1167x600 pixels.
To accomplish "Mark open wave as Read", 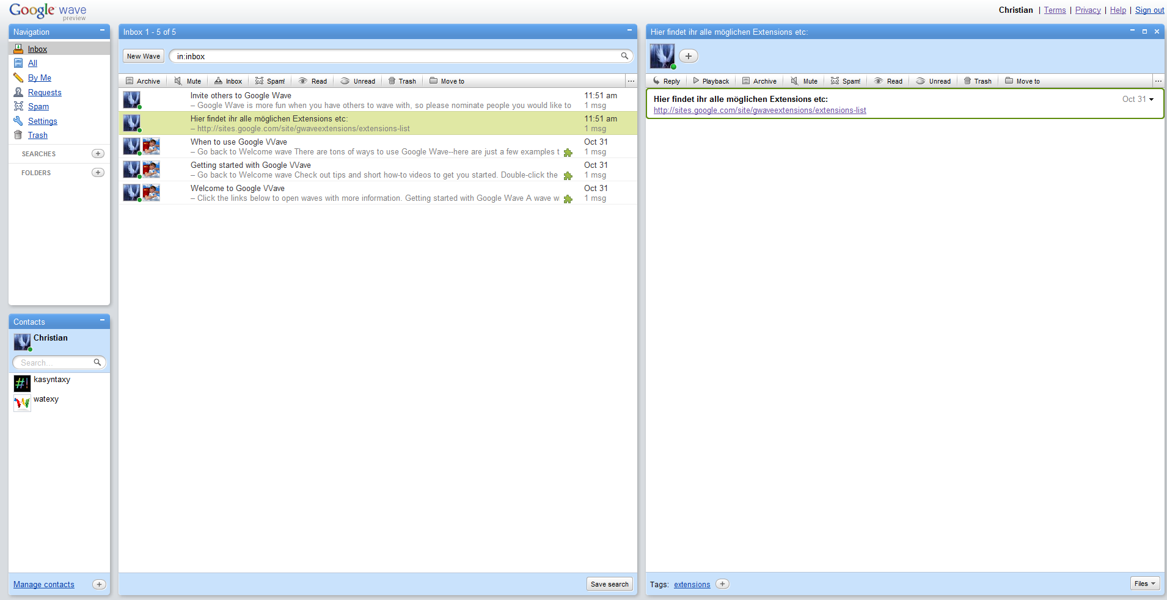I will [x=888, y=81].
